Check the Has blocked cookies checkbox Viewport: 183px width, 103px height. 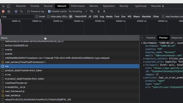(x=163, y=17)
